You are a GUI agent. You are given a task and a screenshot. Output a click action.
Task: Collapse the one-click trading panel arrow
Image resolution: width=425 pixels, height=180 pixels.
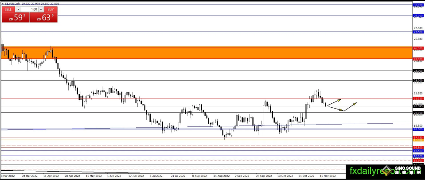[3, 4]
